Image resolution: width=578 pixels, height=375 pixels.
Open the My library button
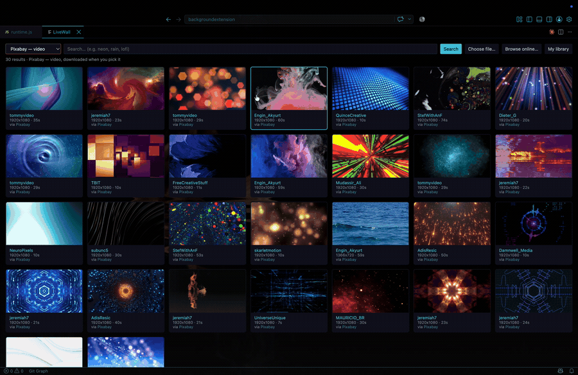point(558,49)
